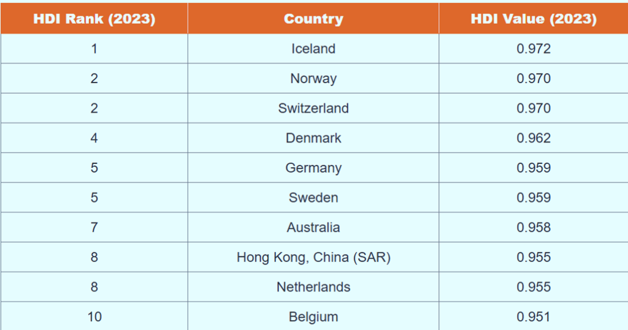Image resolution: width=628 pixels, height=330 pixels.
Task: Select the Norway country cell
Action: click(313, 78)
